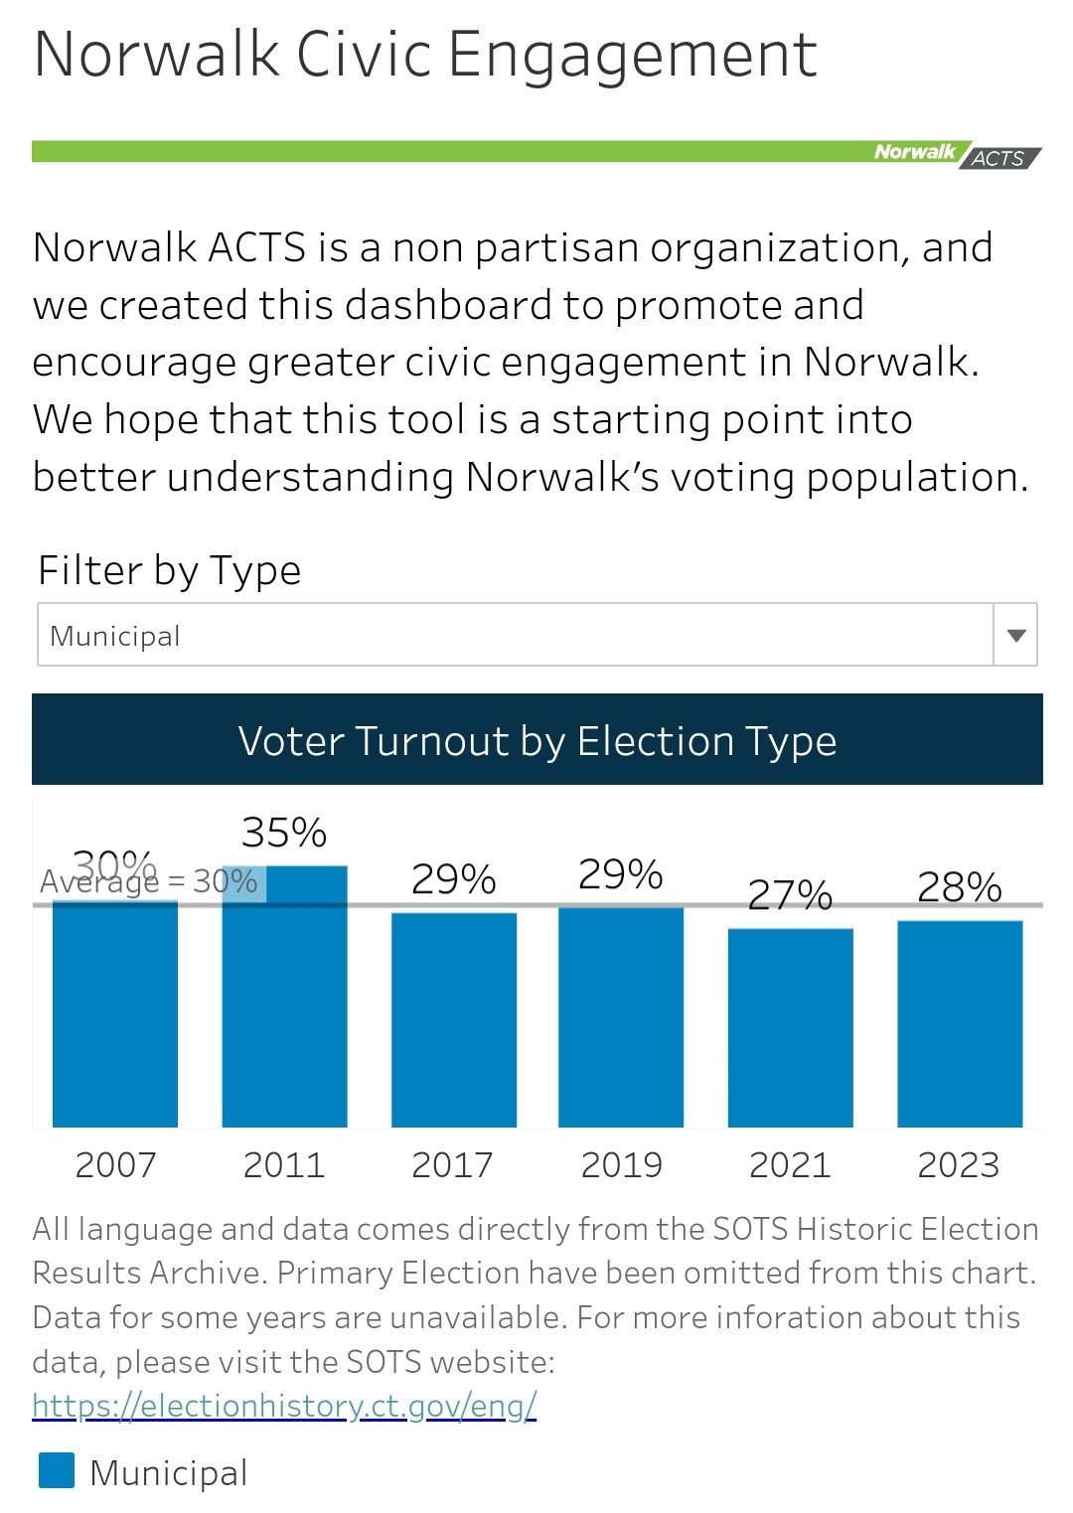The height and width of the screenshot is (1513, 1073).
Task: Click the 35% data label above the 2011 bar
Action: [x=283, y=832]
